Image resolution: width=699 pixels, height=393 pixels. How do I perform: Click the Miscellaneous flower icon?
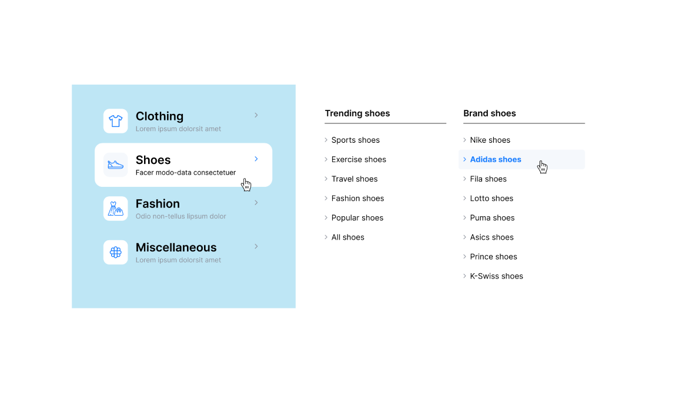pos(115,253)
